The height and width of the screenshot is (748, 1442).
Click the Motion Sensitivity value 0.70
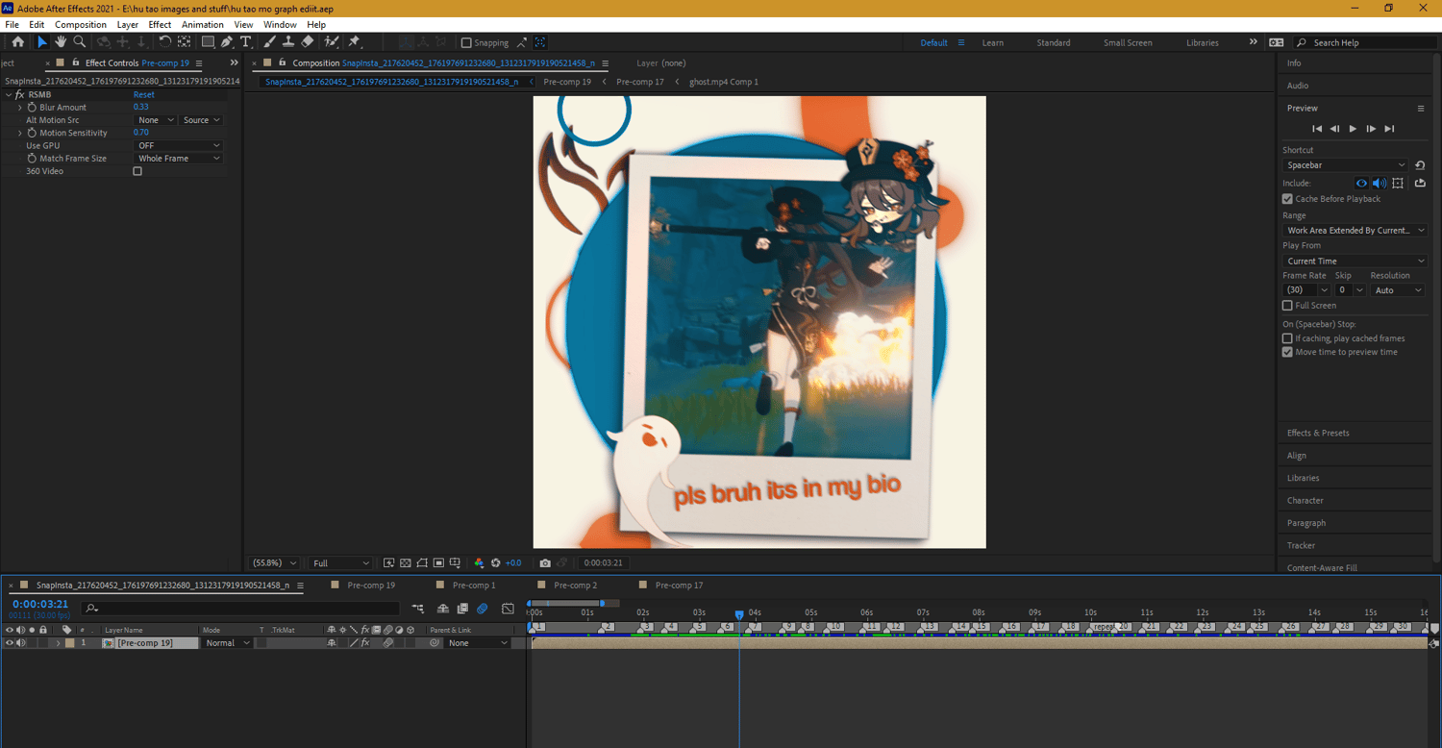141,133
